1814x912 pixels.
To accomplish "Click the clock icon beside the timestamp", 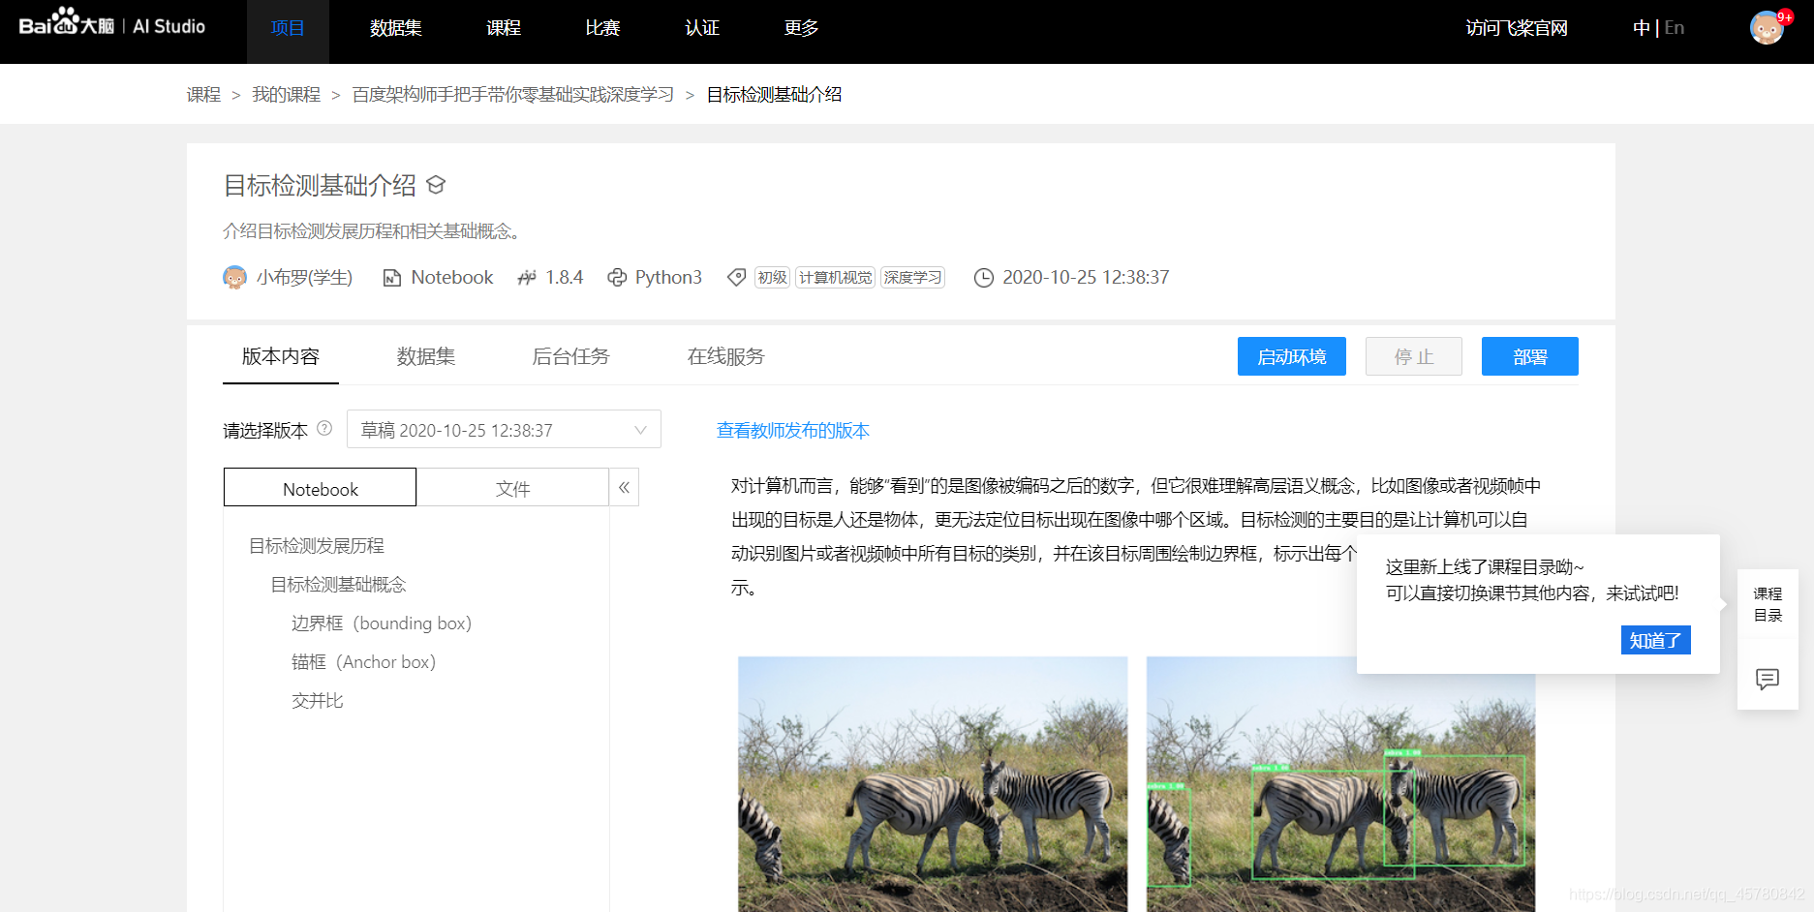I will tap(984, 278).
